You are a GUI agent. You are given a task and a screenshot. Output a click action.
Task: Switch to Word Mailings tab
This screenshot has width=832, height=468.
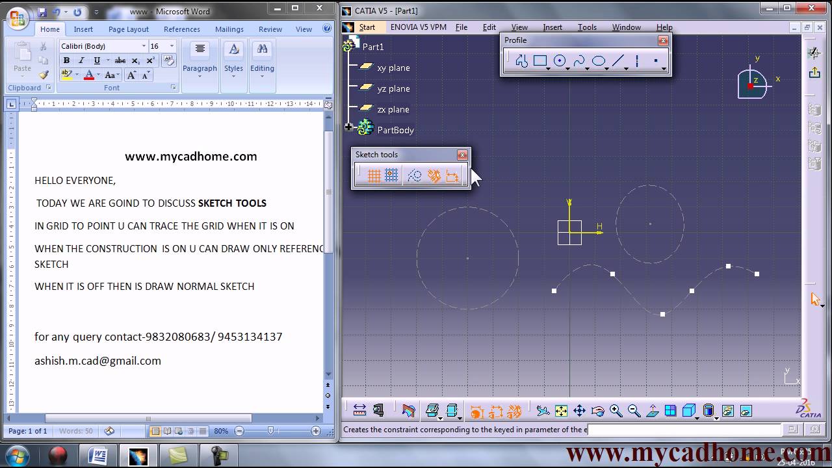[x=229, y=29]
